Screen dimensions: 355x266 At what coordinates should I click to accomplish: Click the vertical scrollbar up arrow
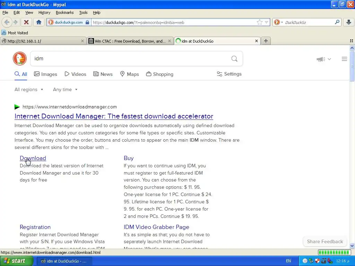click(x=352, y=48)
